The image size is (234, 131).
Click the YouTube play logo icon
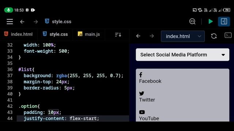[142, 112]
